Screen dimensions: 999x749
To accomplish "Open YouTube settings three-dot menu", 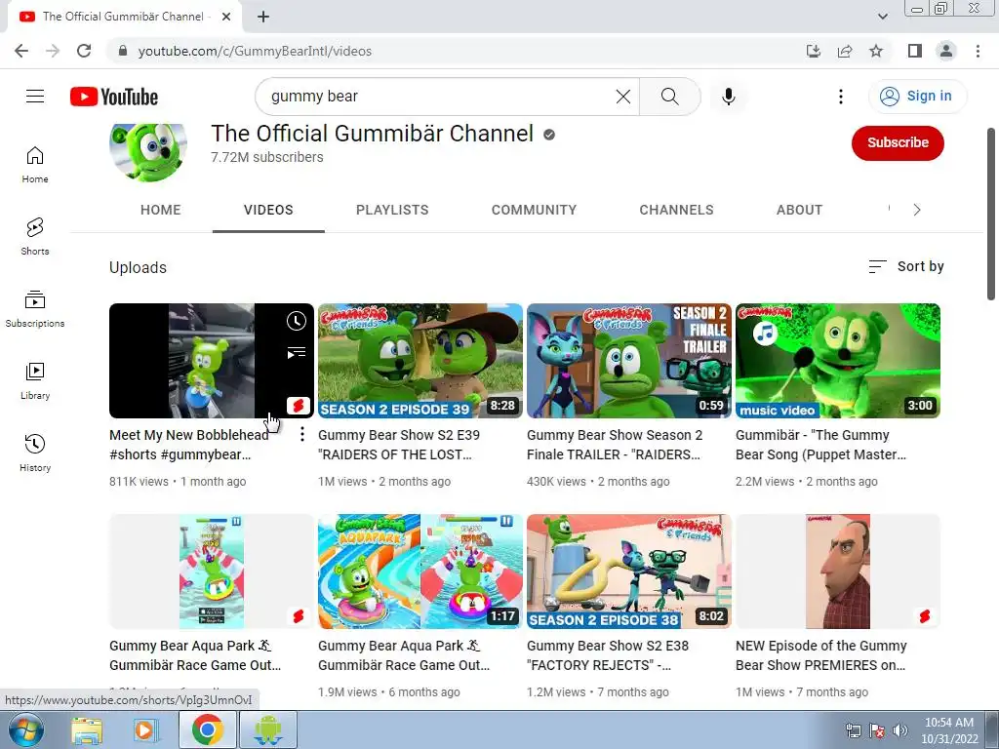I will click(840, 97).
